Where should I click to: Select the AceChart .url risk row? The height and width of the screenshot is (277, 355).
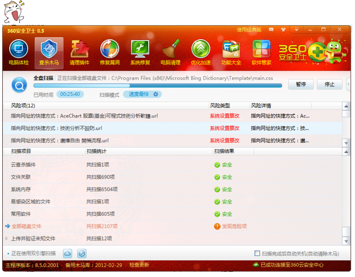click(173, 116)
